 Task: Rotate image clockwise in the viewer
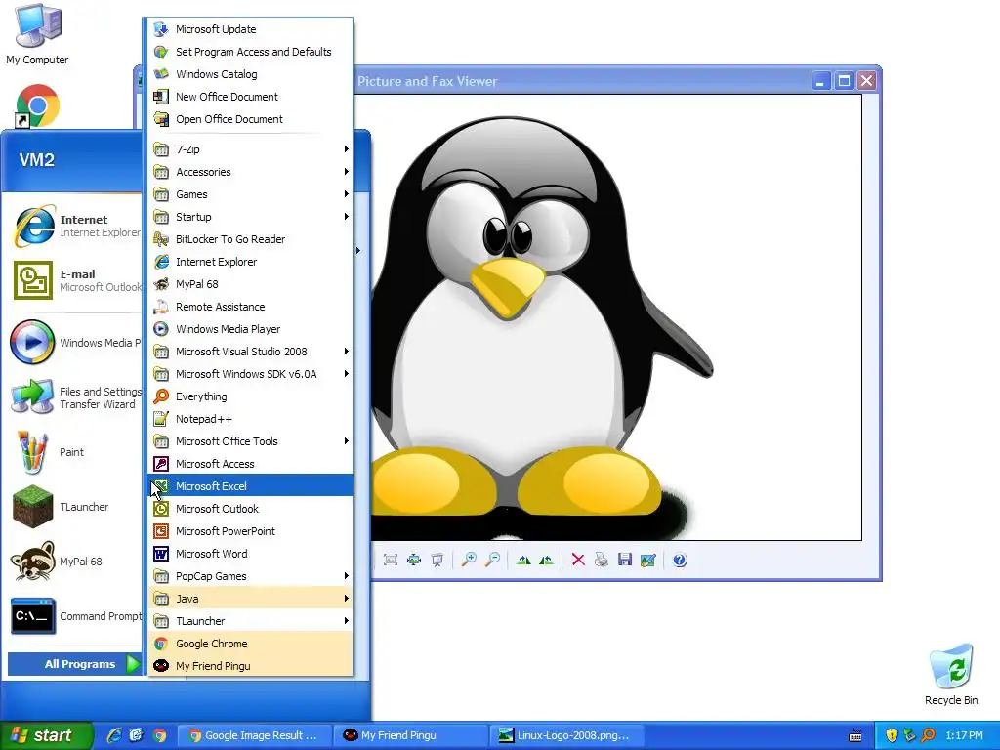(x=523, y=560)
